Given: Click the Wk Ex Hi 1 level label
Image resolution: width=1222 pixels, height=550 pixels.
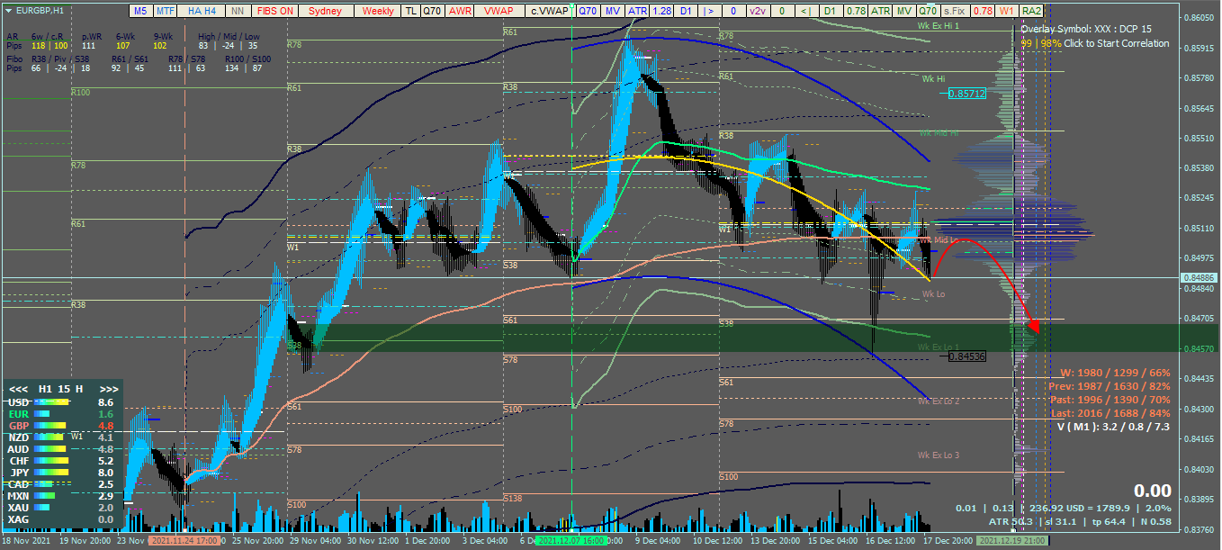Looking at the screenshot, I should click(x=938, y=26).
